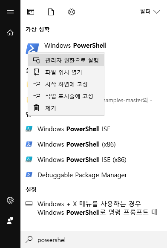The height and width of the screenshot is (248, 167).
Task: Choose 파일 위치 열기 menu entry
Action: (66, 72)
